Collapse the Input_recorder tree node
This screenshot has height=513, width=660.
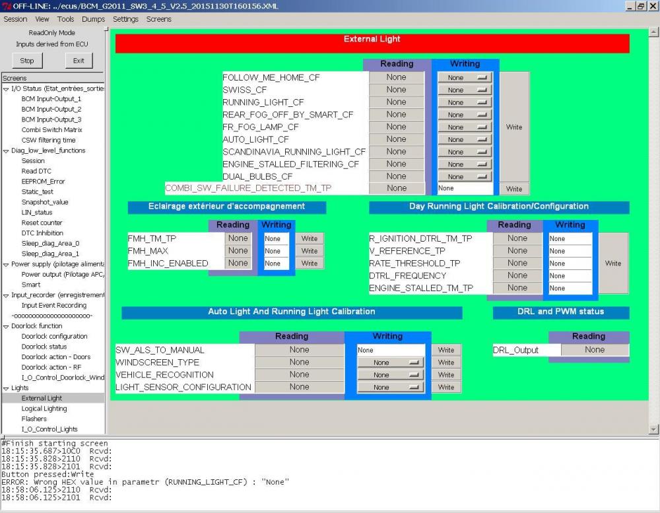click(x=6, y=295)
